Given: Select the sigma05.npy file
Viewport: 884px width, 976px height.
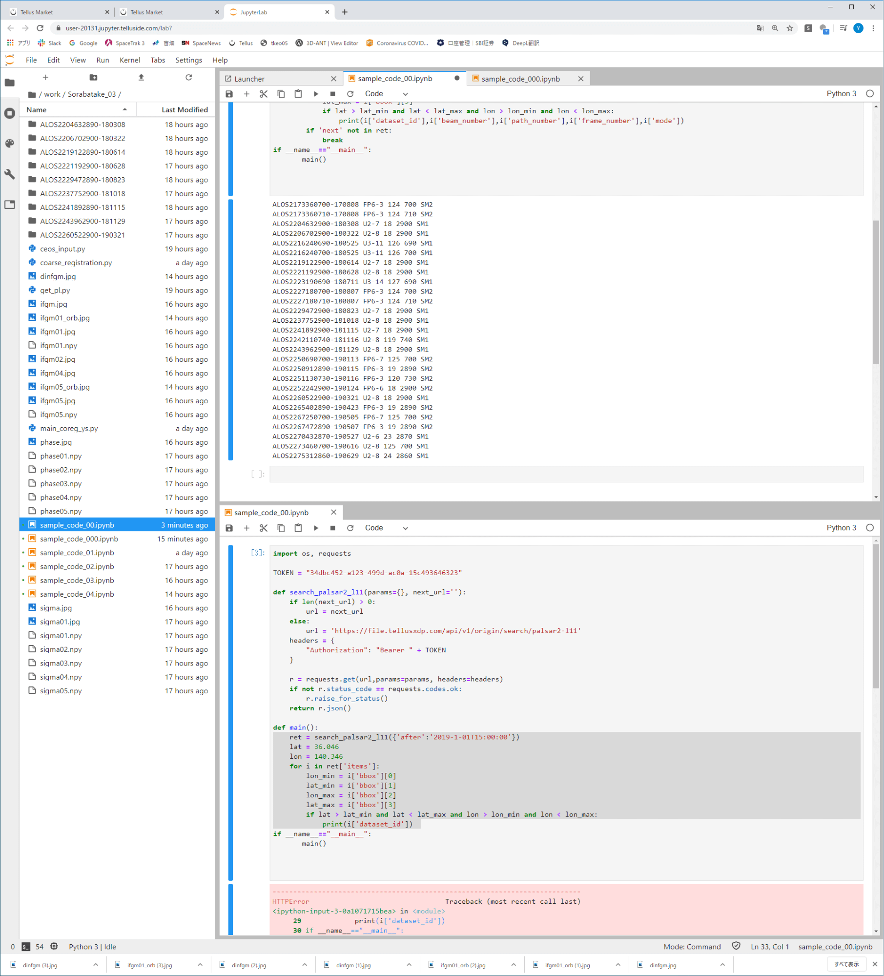Looking at the screenshot, I should [117, 691].
